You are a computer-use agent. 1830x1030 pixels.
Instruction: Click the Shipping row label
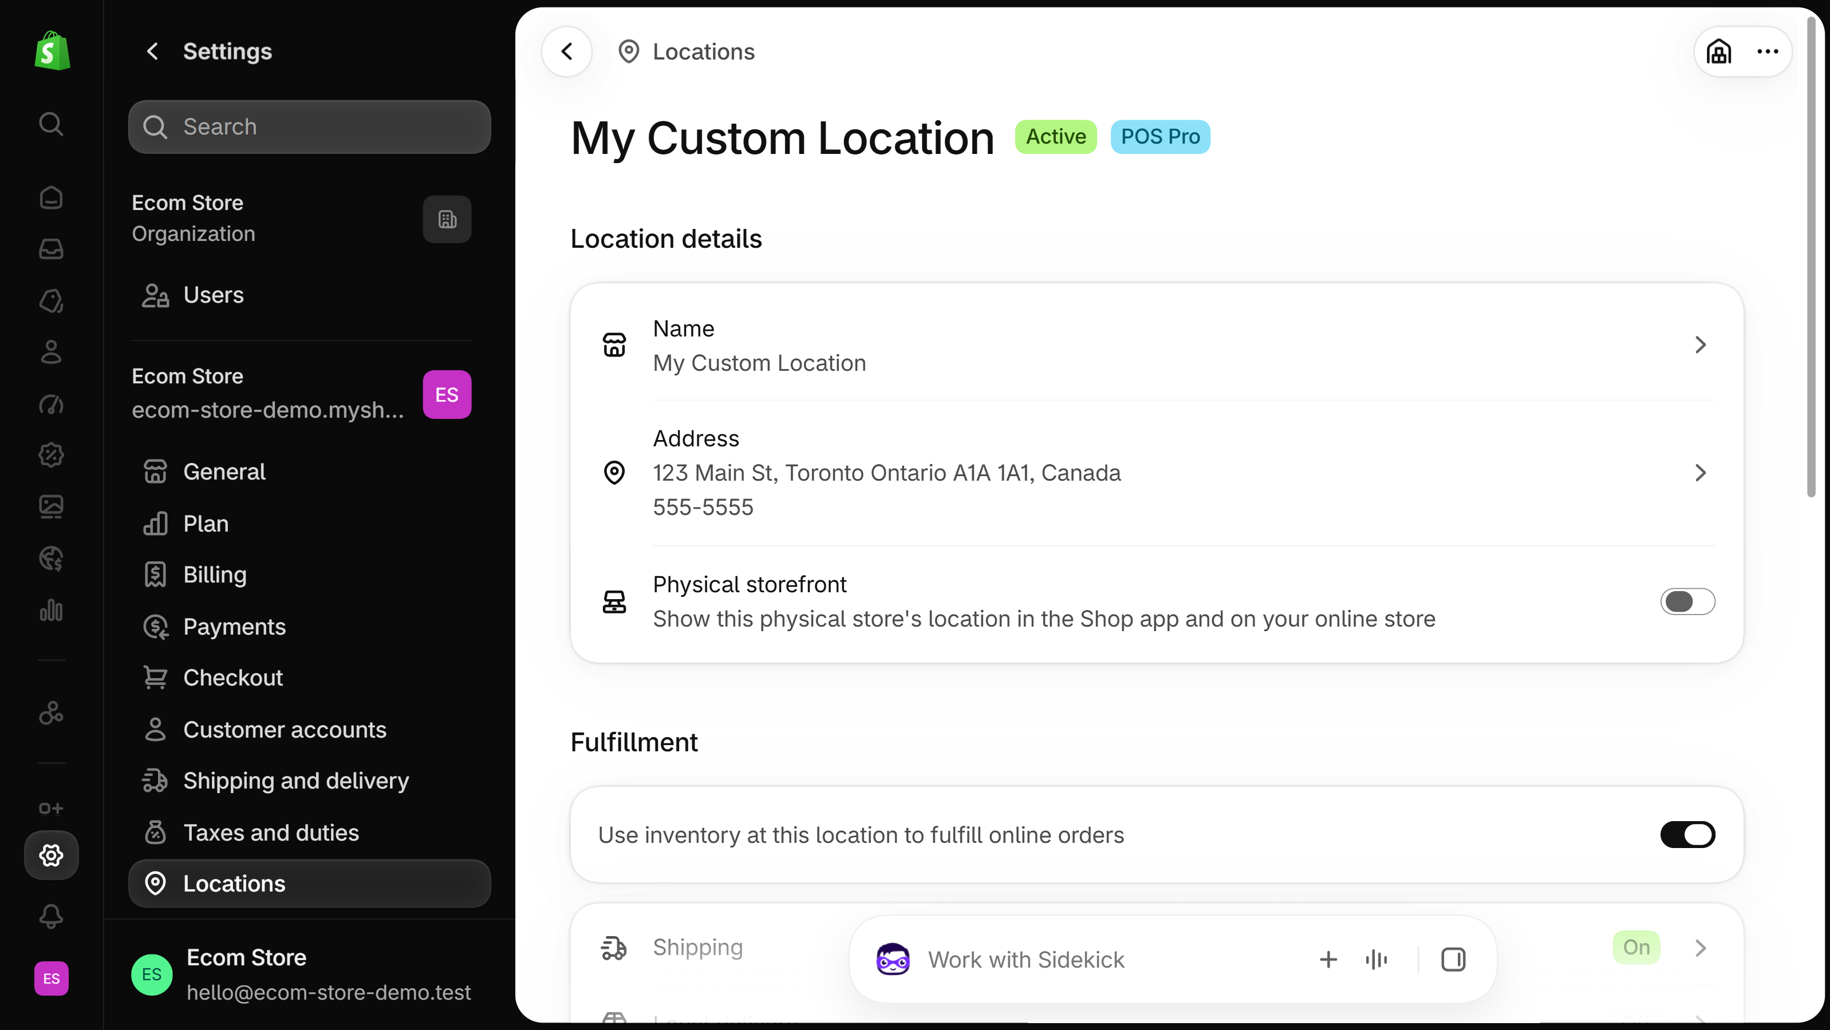coord(697,947)
